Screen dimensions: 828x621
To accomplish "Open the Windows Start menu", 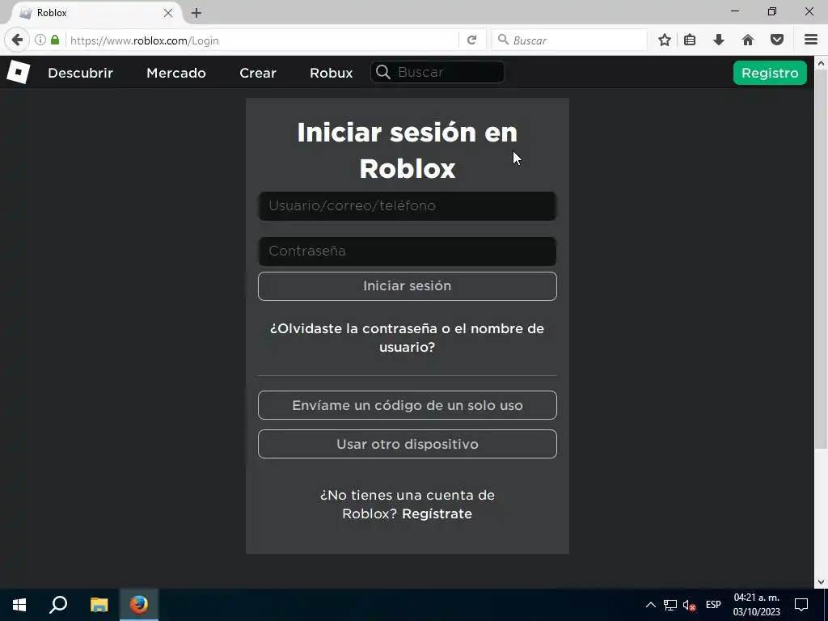I will tap(19, 605).
